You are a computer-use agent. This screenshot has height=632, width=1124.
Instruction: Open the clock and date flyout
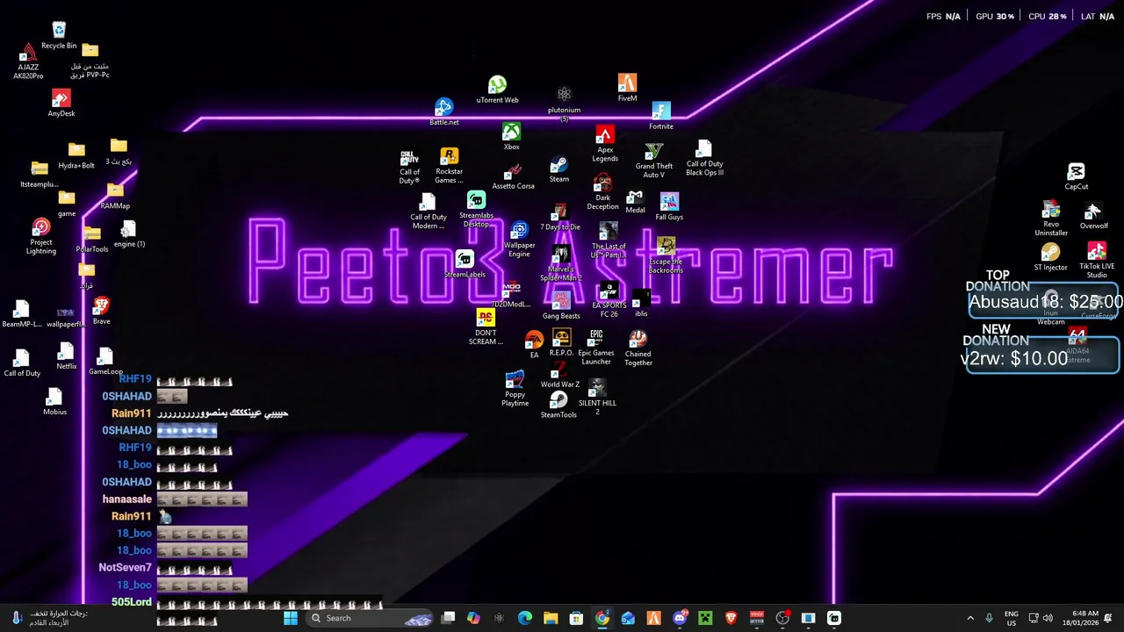pos(1079,618)
